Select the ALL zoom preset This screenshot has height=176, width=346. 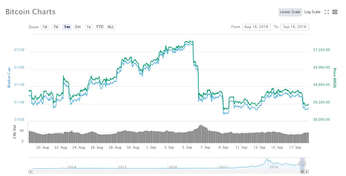point(110,27)
